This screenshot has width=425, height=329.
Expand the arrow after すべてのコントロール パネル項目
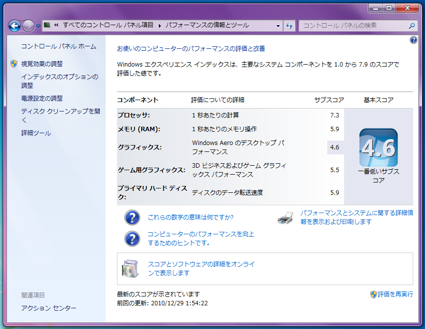click(x=159, y=26)
